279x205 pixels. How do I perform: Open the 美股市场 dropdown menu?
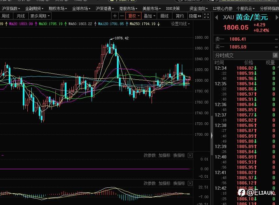(x=152, y=8)
